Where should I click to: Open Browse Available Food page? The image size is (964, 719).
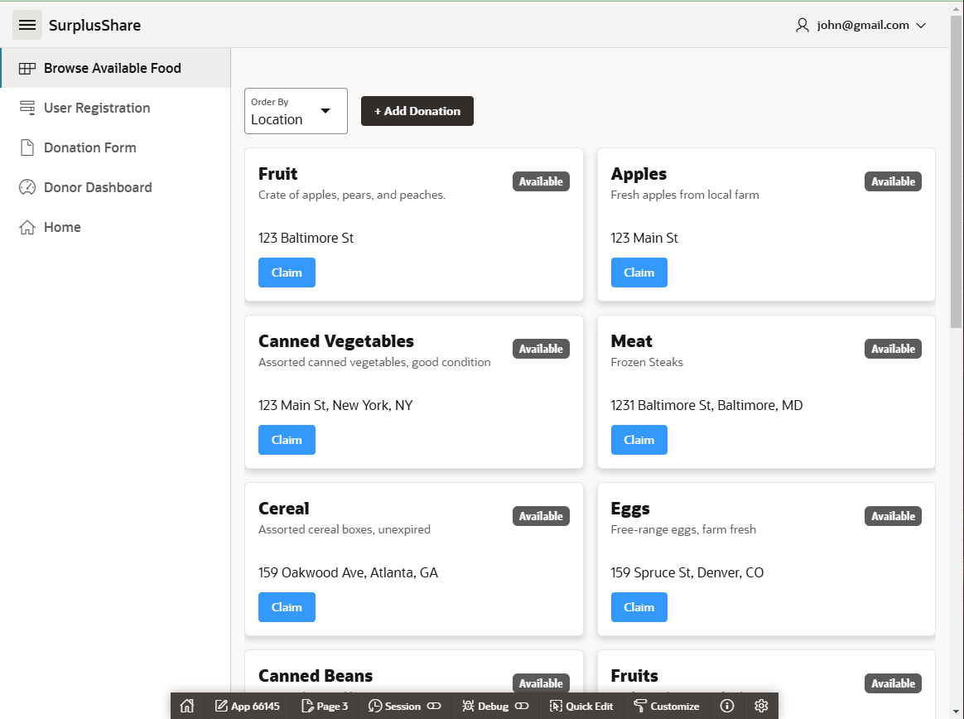[116, 68]
